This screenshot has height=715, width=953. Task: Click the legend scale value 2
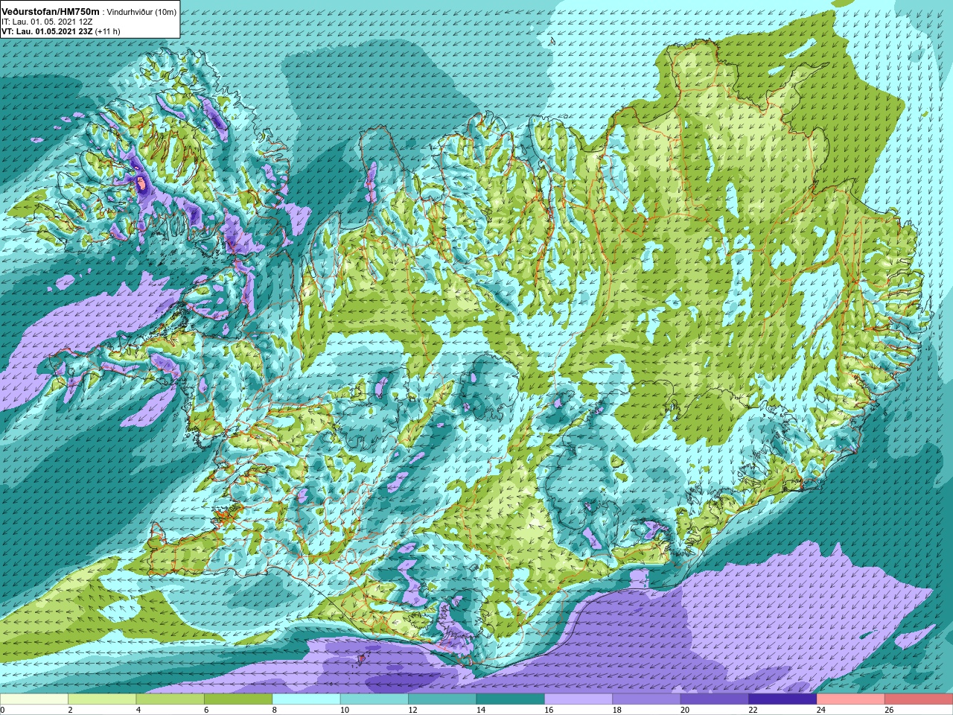pos(70,710)
